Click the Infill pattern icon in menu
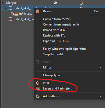The width and height of the screenshot is (105, 108). [x=38, y=83]
